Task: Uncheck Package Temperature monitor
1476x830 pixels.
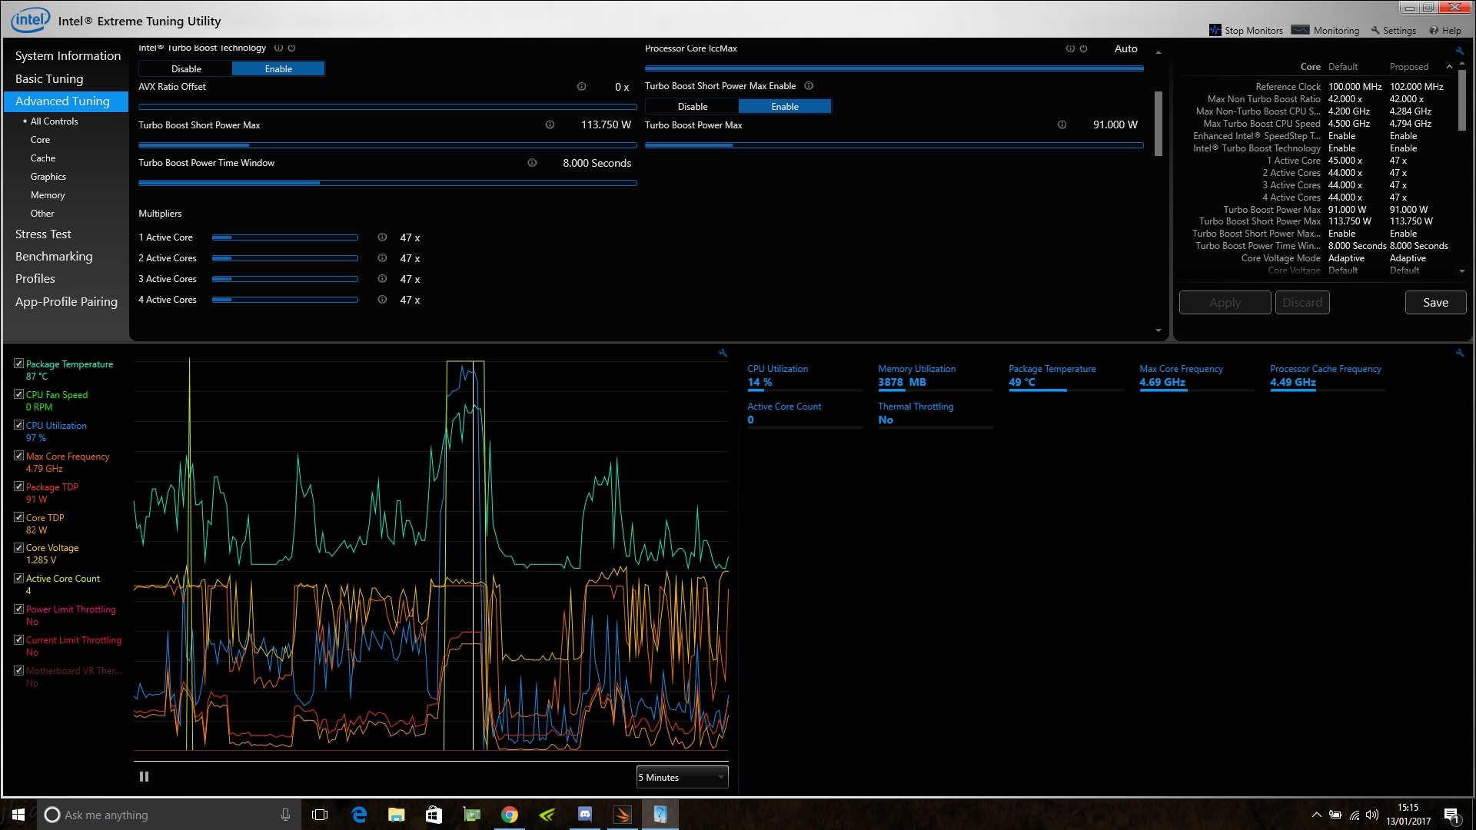Action: 18,364
